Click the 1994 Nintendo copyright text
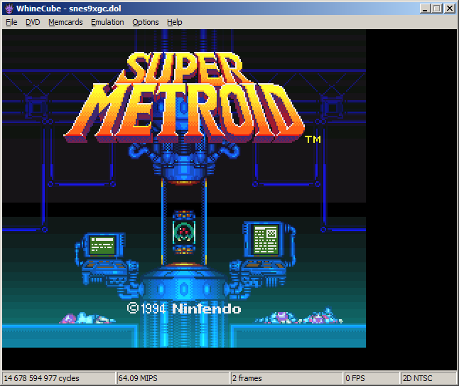 [x=184, y=309]
